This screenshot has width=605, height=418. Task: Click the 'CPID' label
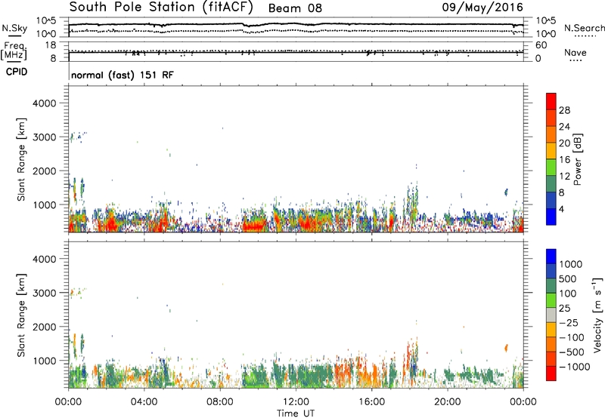click(17, 72)
